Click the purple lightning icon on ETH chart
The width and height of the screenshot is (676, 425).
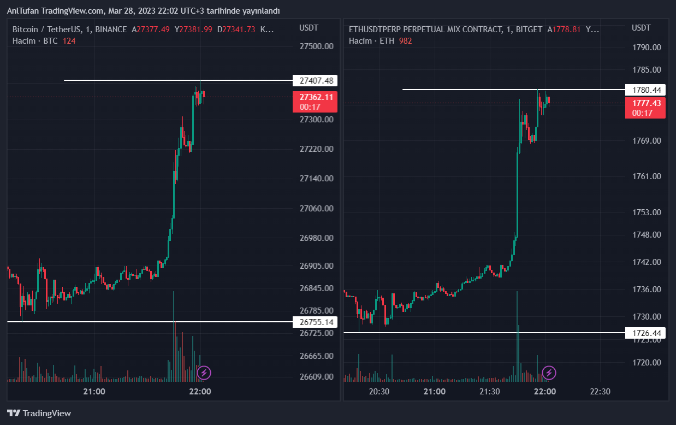pos(549,373)
